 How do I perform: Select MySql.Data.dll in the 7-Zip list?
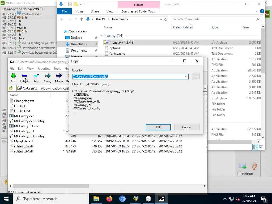[24, 141]
